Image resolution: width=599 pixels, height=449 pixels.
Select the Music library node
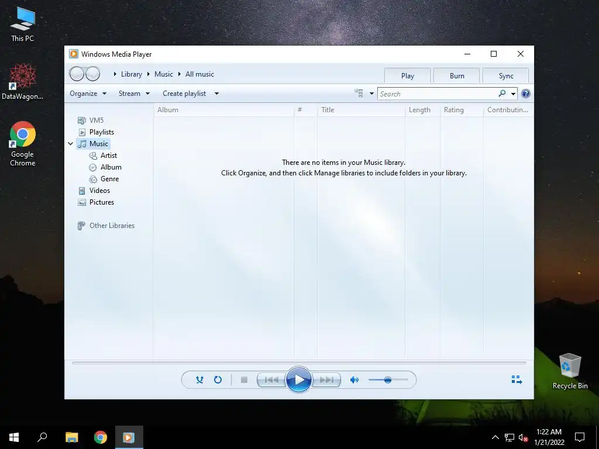click(x=94, y=144)
